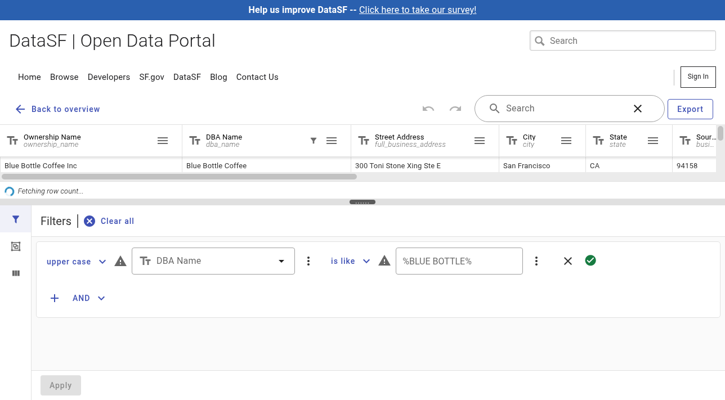Click the Clear all link
The image size is (725, 400).
117,221
